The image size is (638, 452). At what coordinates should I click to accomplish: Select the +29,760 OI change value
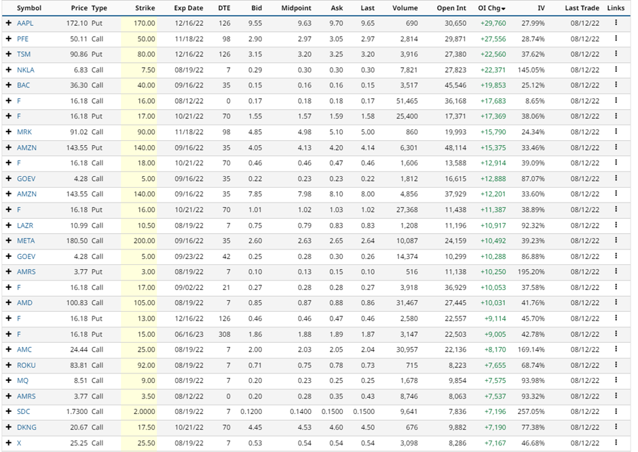coord(493,23)
